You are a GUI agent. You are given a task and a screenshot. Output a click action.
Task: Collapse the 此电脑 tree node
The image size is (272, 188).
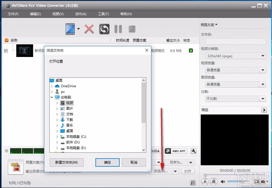point(52,97)
